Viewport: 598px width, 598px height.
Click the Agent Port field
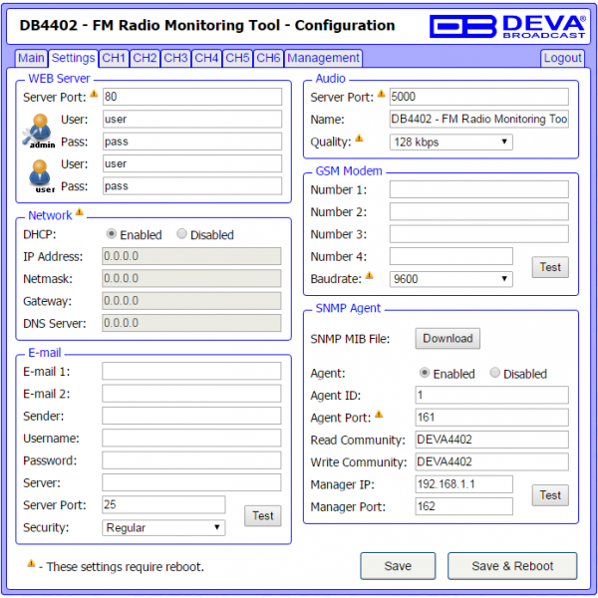pos(492,418)
